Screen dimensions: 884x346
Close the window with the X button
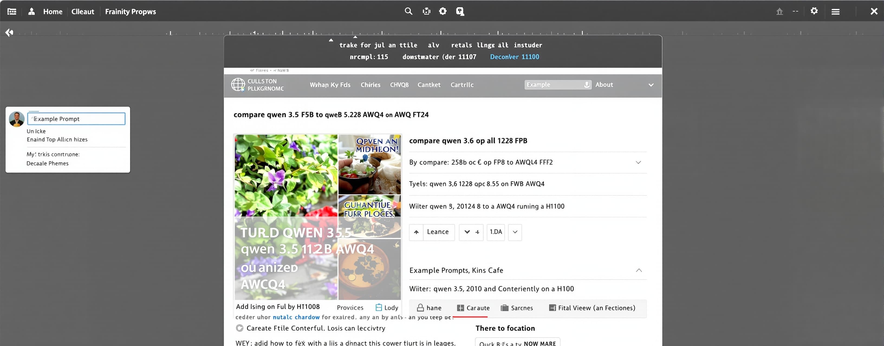(x=874, y=11)
